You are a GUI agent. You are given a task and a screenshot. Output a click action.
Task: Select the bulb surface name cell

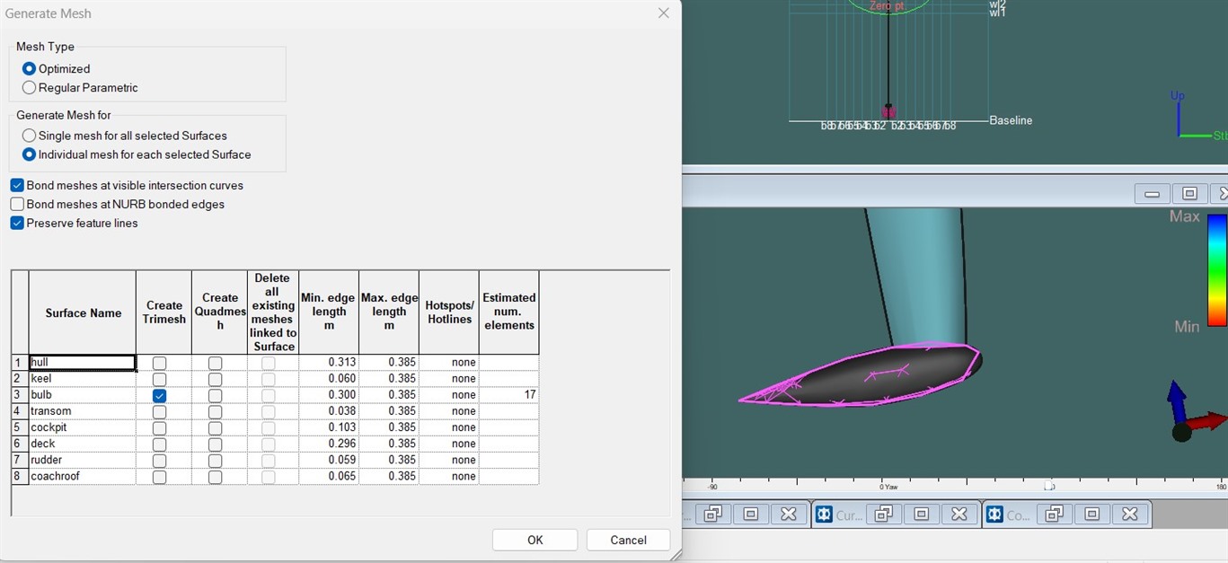point(82,395)
